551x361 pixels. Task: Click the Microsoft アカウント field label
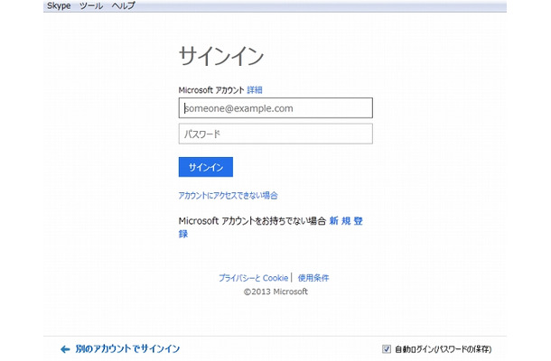point(211,90)
